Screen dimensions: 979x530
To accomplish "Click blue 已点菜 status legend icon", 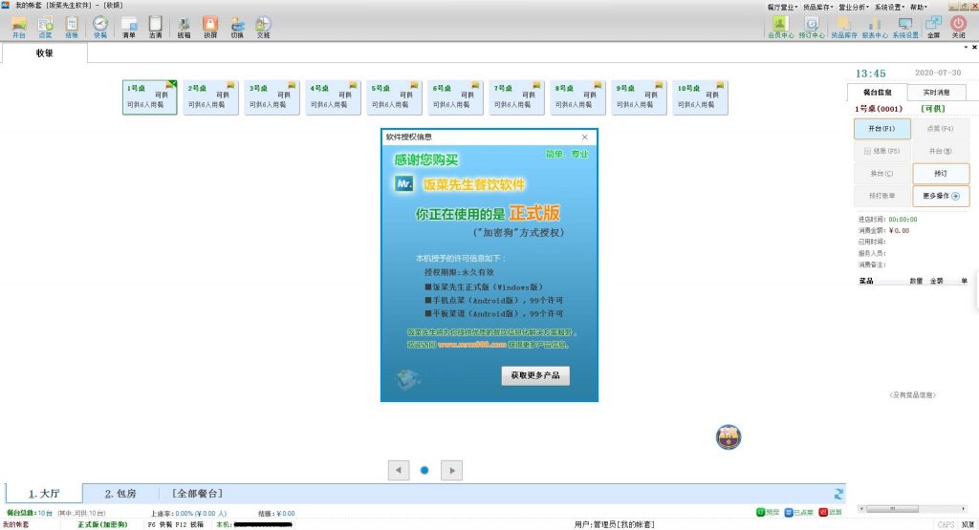I will click(789, 512).
